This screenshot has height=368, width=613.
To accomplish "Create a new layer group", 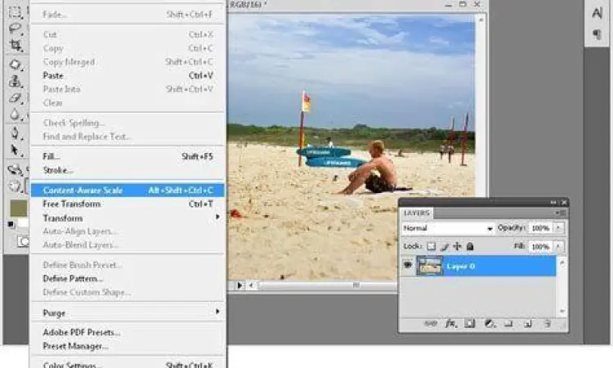I will point(508,324).
